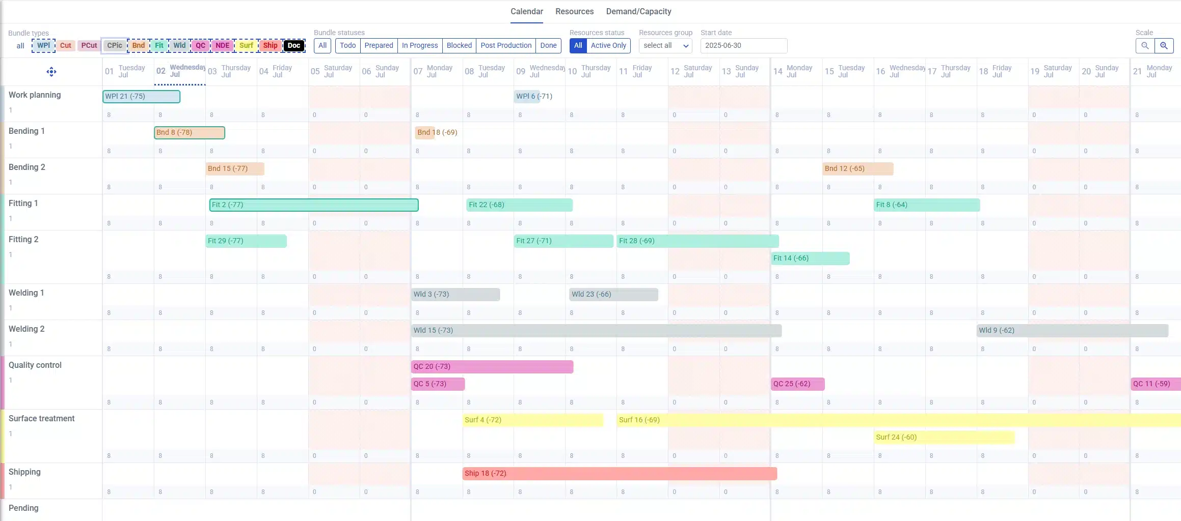Click the Quality control resource label

(35, 365)
